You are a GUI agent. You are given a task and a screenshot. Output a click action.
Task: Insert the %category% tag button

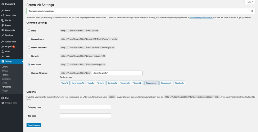(x=166, y=83)
